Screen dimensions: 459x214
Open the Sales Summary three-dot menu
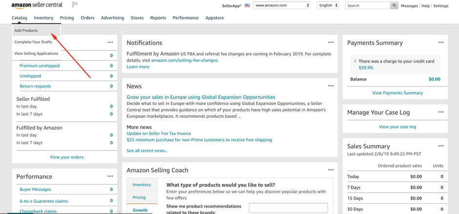click(441, 146)
